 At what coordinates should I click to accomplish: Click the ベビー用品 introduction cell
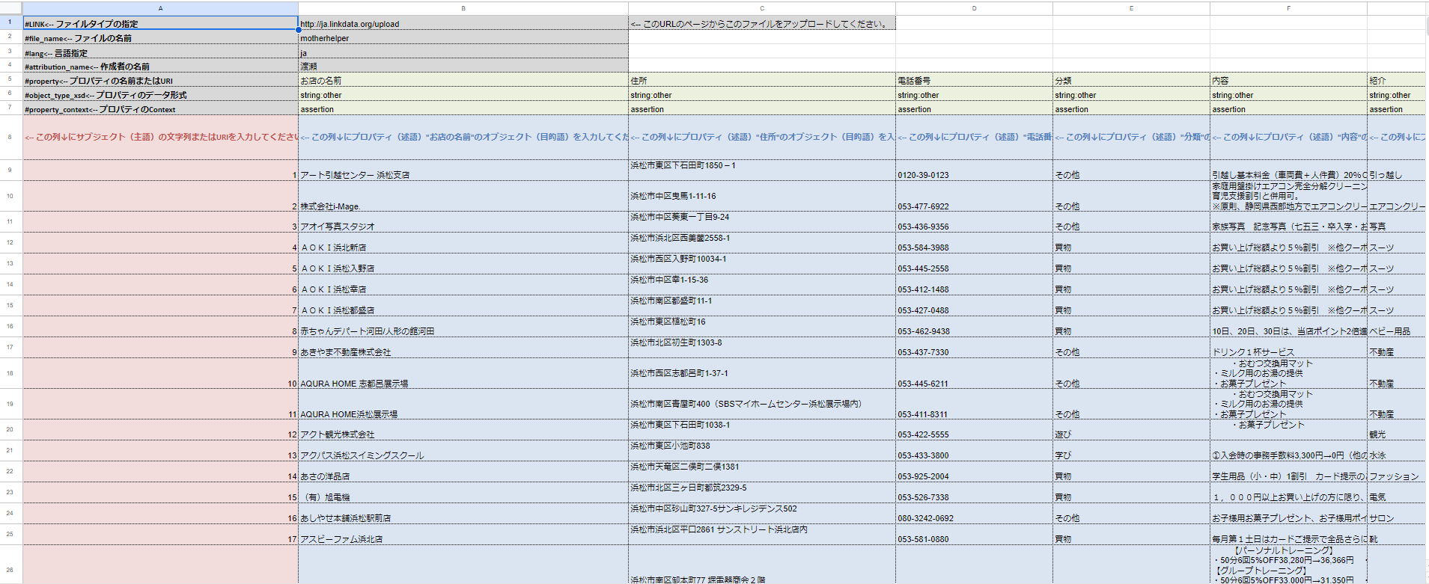(1398, 327)
